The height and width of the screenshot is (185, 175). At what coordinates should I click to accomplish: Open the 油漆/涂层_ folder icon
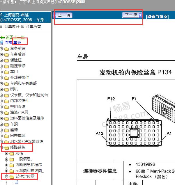click(x=6, y=113)
